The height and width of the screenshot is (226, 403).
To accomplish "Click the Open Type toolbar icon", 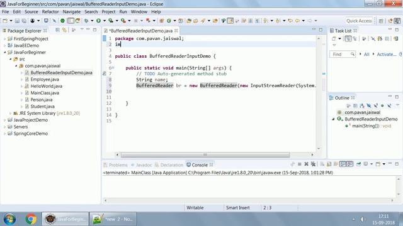I will (x=189, y=21).
